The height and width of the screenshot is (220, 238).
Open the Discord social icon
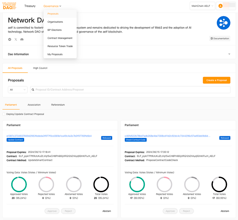pos(22,39)
